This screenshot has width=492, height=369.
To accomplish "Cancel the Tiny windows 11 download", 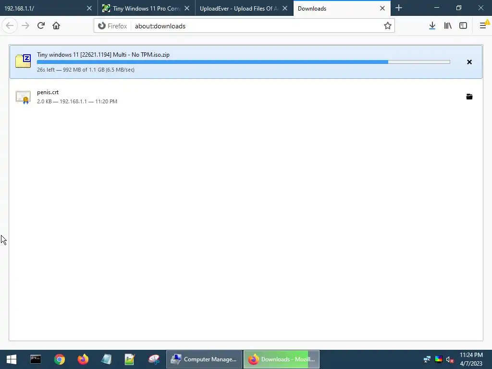I will pyautogui.click(x=469, y=62).
